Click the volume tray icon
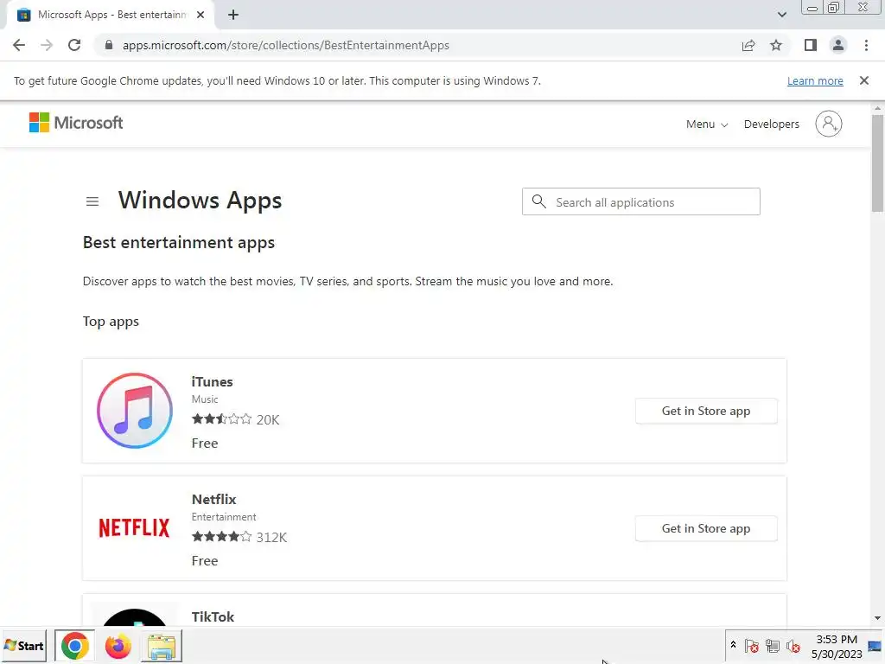Screen dimensions: 885x664 tap(793, 646)
